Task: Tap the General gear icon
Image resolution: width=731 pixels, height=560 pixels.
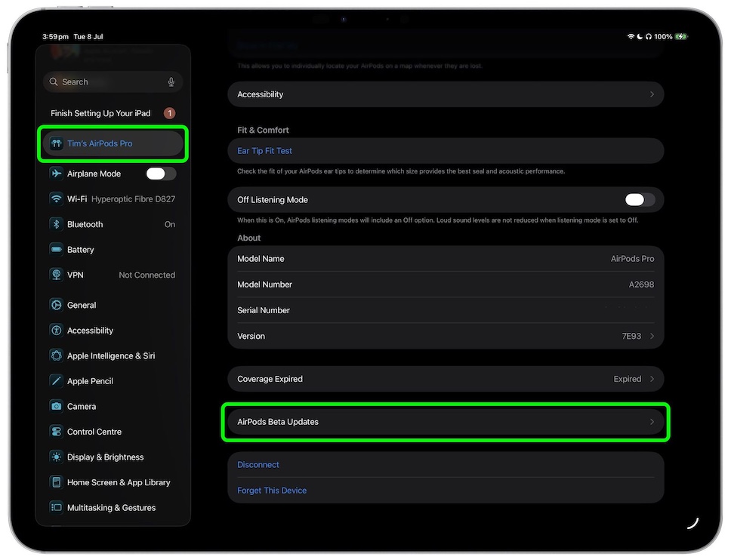Action: click(x=56, y=306)
